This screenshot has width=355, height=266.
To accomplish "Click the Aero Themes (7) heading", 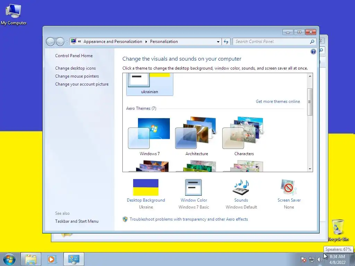I will coord(141,108).
